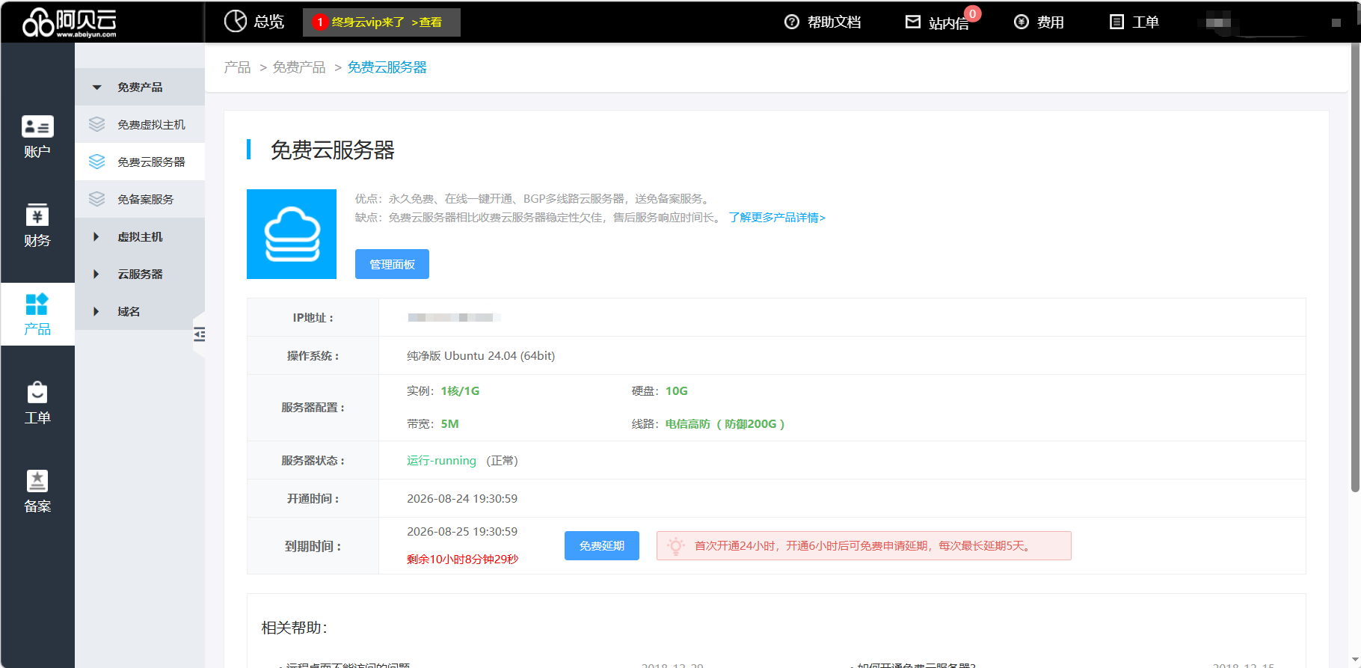
Task: Select the 免费云服务器 menu item
Action: 140,162
